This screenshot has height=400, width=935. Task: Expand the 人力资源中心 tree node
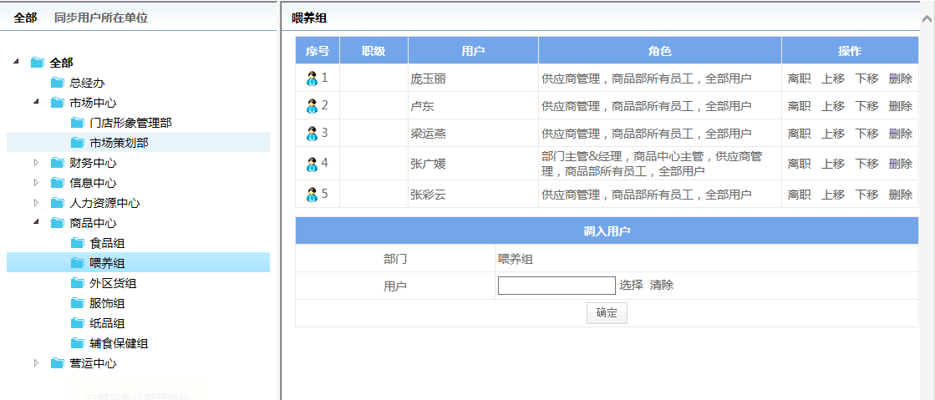click(x=36, y=203)
